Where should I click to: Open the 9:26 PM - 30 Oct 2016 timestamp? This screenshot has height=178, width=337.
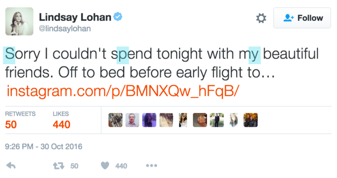pos(44,147)
